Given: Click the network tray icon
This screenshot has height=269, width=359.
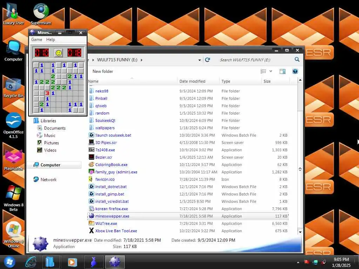Looking at the screenshot, I should (315, 262).
